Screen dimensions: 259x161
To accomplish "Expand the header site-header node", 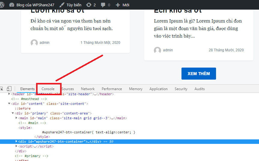I will click(9, 94).
